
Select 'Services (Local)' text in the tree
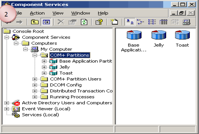[40, 115]
